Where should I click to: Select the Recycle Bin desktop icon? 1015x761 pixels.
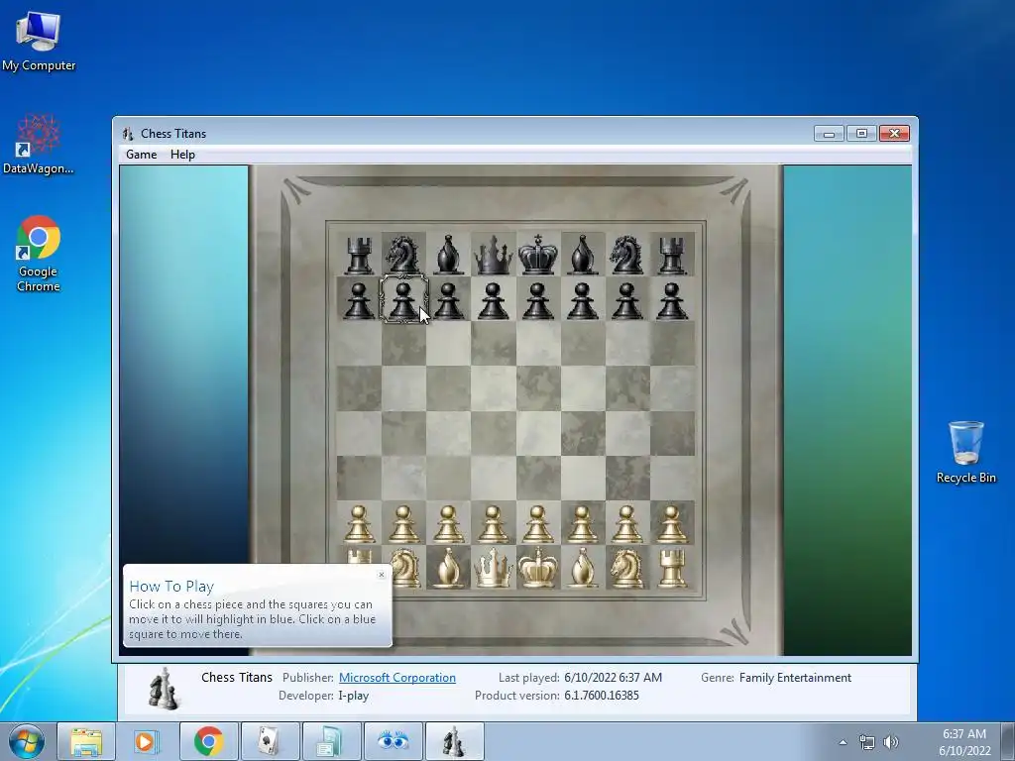coord(965,452)
